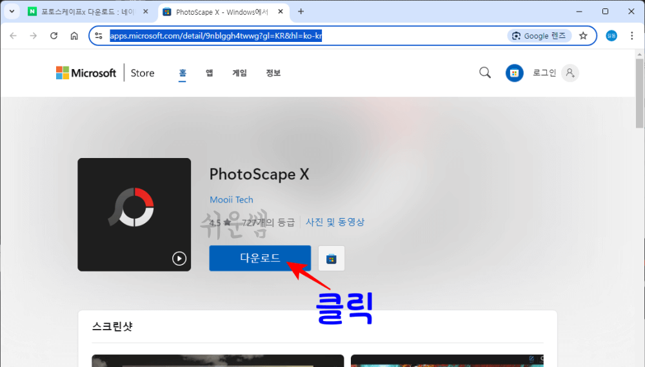The image size is (645, 367).
Task: View site information icon in address bar
Action: point(99,35)
